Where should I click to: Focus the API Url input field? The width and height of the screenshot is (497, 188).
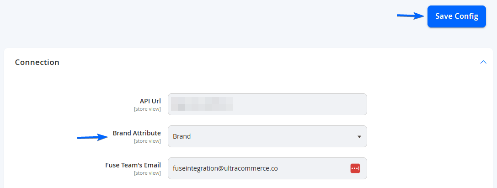click(x=267, y=104)
